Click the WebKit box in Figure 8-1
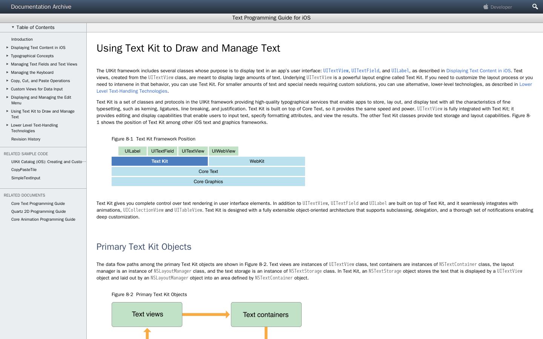Viewport: 543px width, 339px height. 257,161
